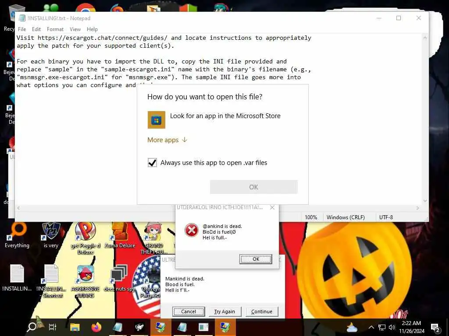Image resolution: width=449 pixels, height=336 pixels.
Task: Toggle Always use this app checkbox
Action: tap(152, 163)
